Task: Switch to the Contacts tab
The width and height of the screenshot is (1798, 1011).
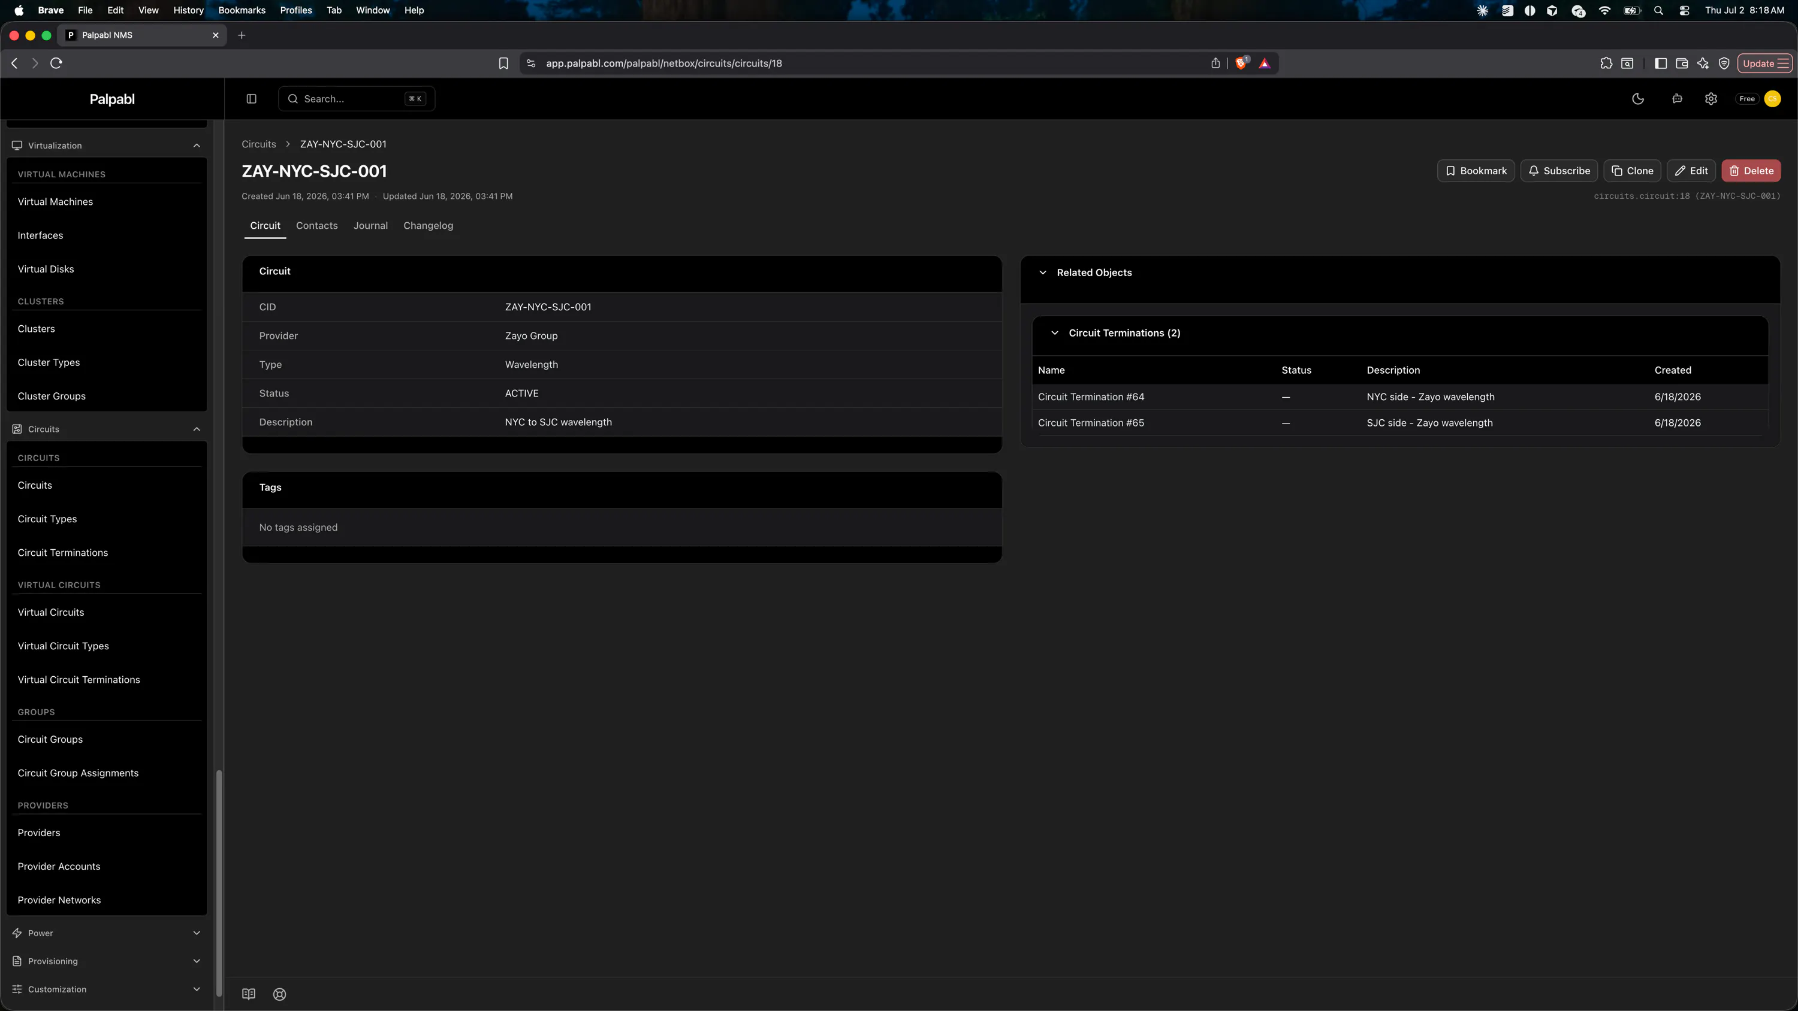Action: [x=316, y=225]
